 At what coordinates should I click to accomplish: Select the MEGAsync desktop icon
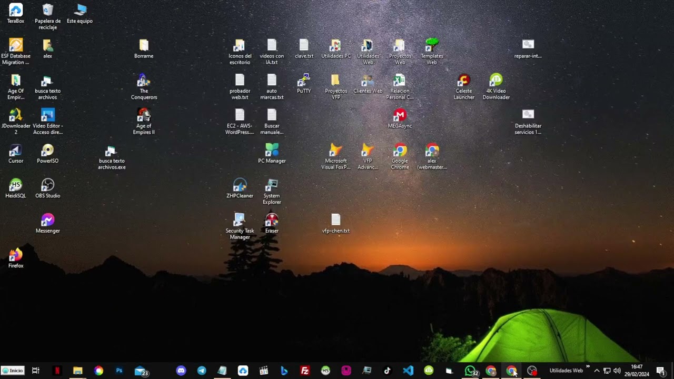point(400,118)
